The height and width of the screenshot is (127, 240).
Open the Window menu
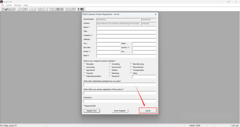coord(18,5)
